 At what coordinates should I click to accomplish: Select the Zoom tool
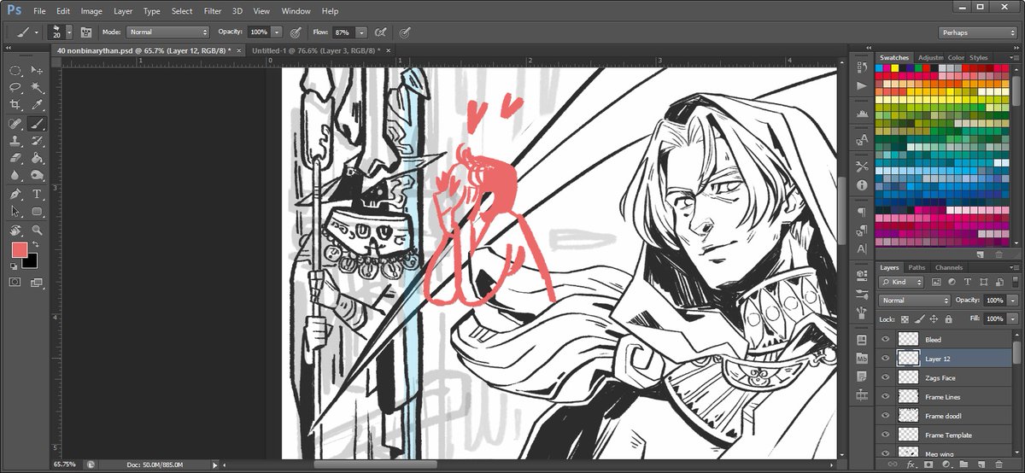(37, 230)
